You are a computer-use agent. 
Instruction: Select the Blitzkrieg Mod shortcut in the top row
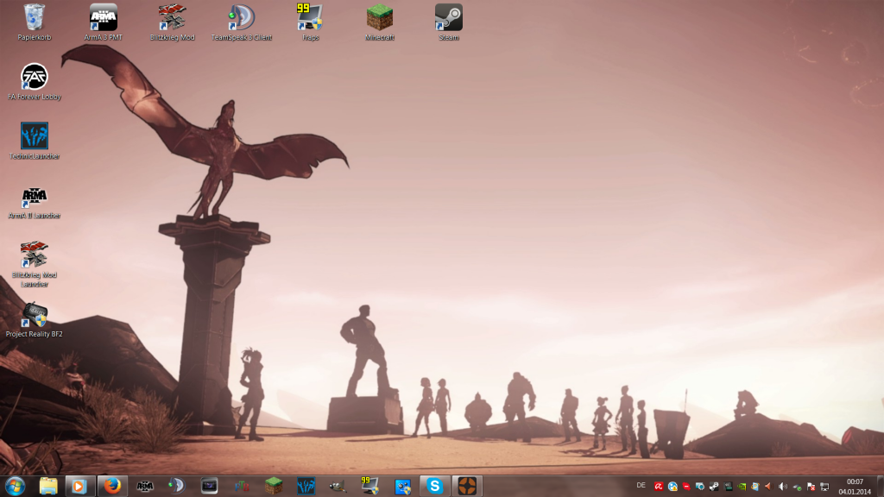click(x=172, y=22)
